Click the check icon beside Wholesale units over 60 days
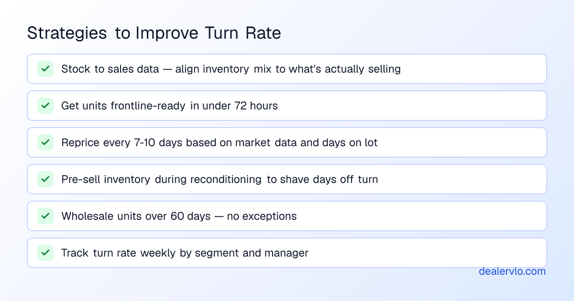Screen dimensions: 574x301 click(45, 216)
